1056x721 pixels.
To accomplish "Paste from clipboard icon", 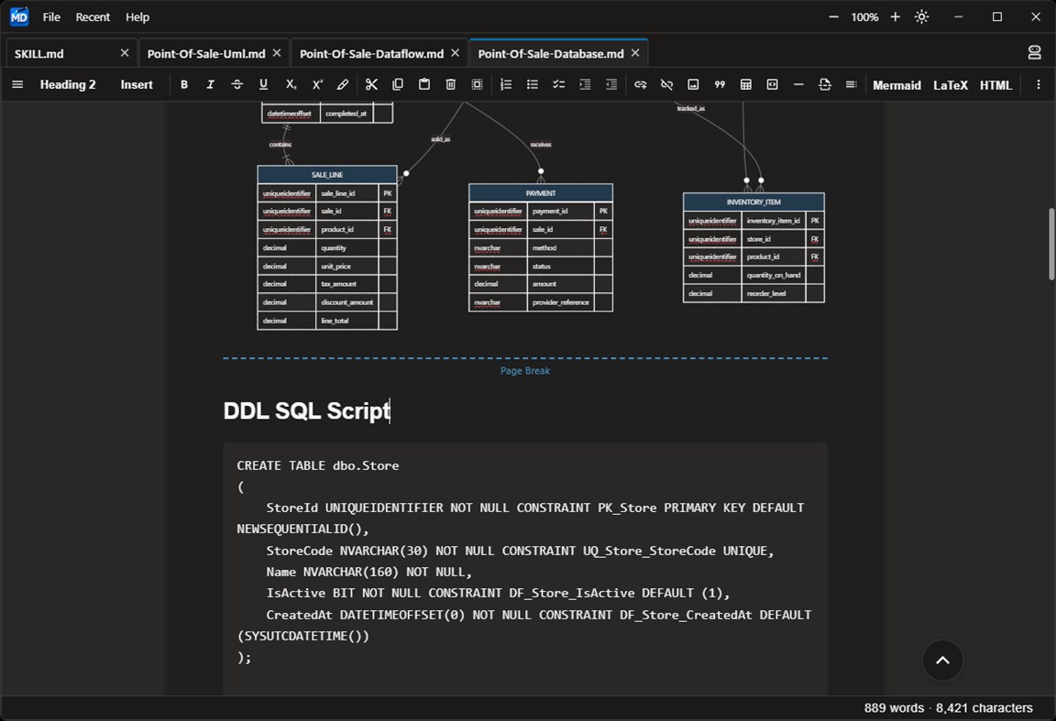I will pyautogui.click(x=424, y=85).
